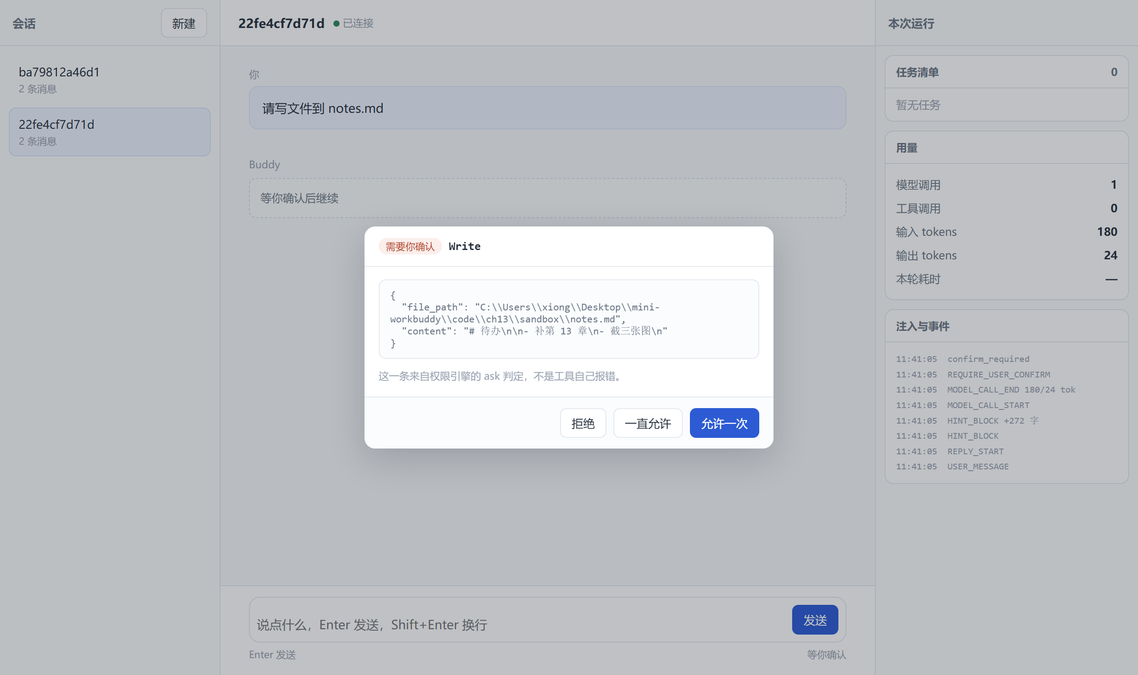This screenshot has height=675, width=1138.
Task: Choose 一直允许 in the confirm dialog
Action: [x=648, y=423]
